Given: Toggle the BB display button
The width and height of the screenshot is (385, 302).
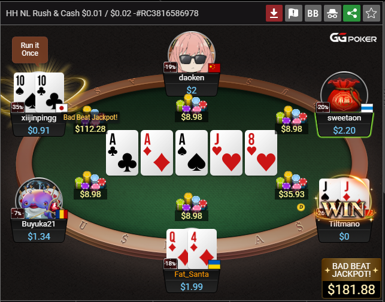Looking at the screenshot, I should pyautogui.click(x=313, y=13).
